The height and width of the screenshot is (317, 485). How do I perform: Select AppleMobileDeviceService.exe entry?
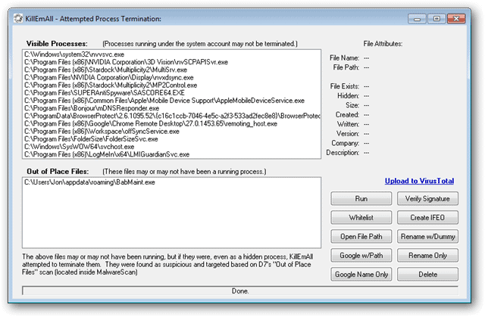coord(172,101)
